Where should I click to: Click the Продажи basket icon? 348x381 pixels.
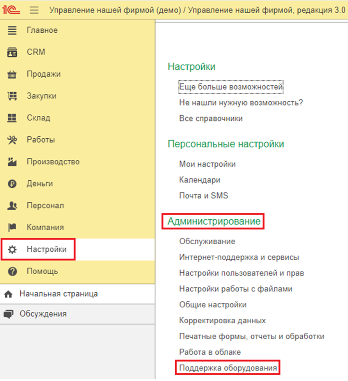click(12, 74)
